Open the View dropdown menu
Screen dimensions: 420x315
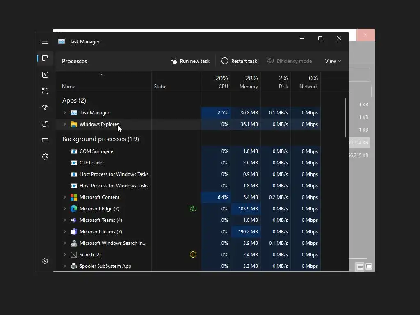333,61
